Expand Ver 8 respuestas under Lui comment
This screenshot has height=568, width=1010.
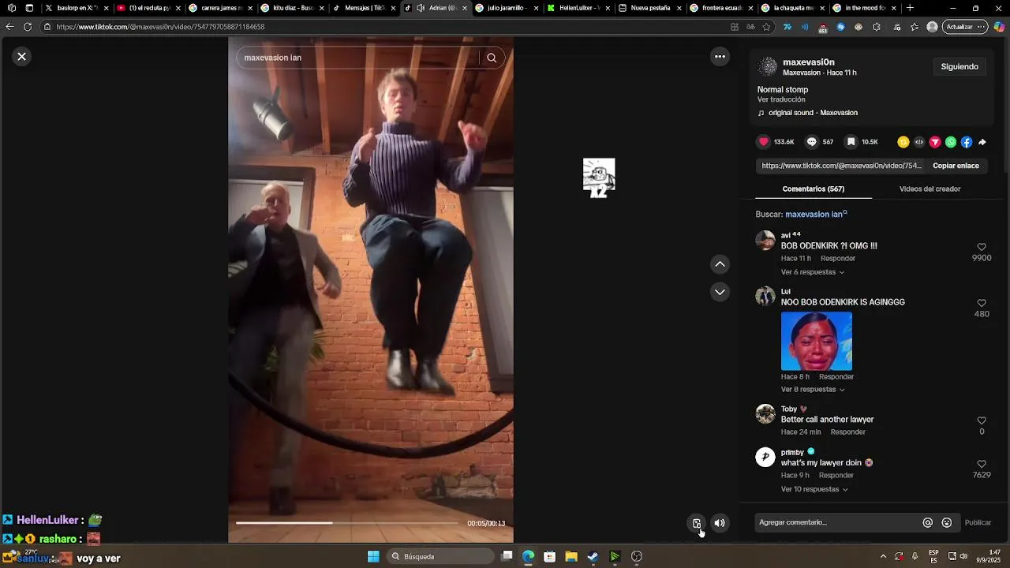click(x=813, y=390)
